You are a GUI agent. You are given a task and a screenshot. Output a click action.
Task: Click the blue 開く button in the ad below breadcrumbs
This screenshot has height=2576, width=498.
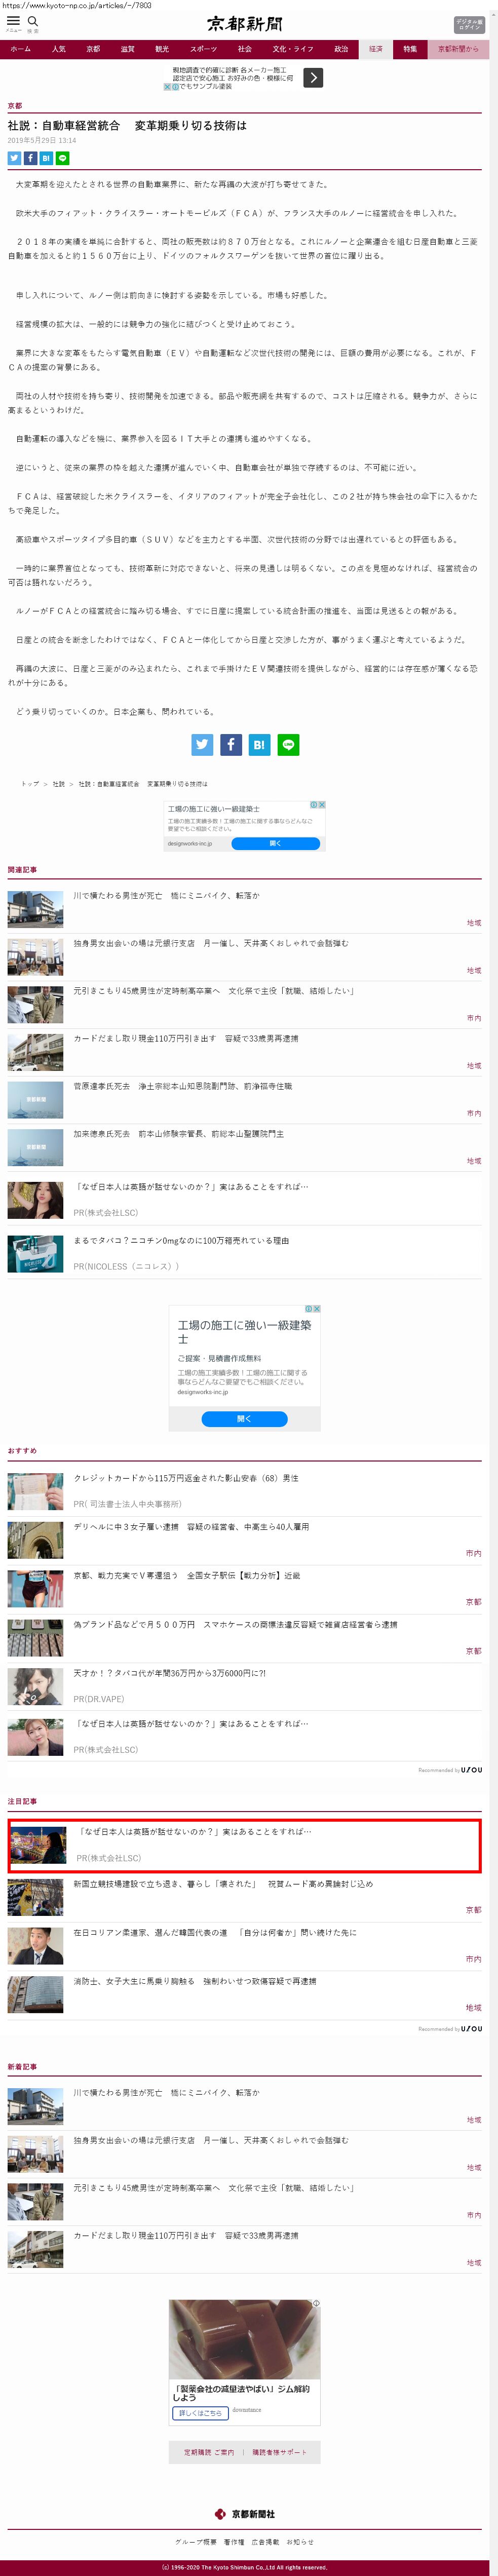(x=275, y=843)
